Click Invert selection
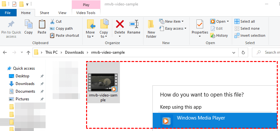This screenshot has height=131, width=280. click(x=250, y=35)
